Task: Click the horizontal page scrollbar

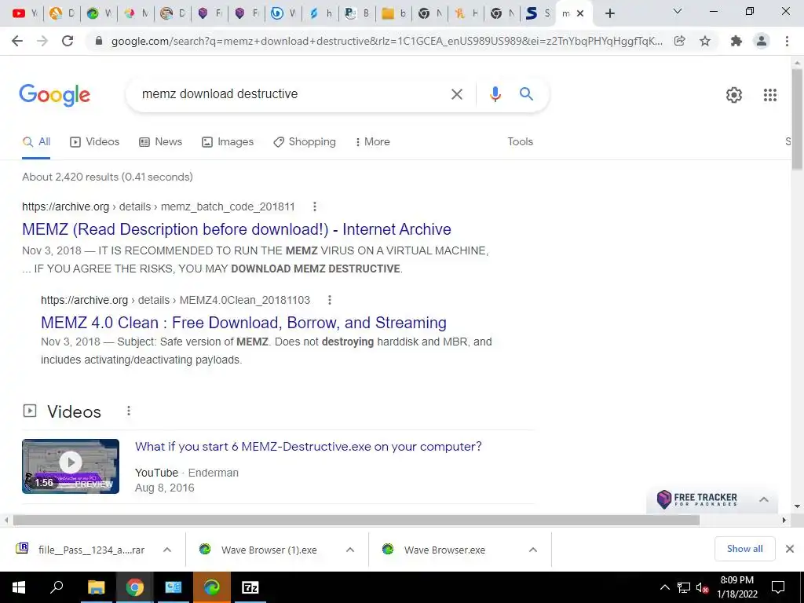Action: pyautogui.click(x=356, y=520)
